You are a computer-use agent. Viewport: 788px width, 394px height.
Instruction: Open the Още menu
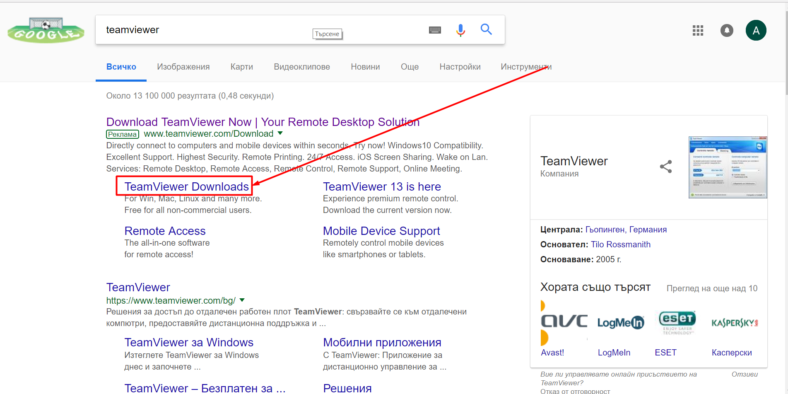click(x=410, y=67)
